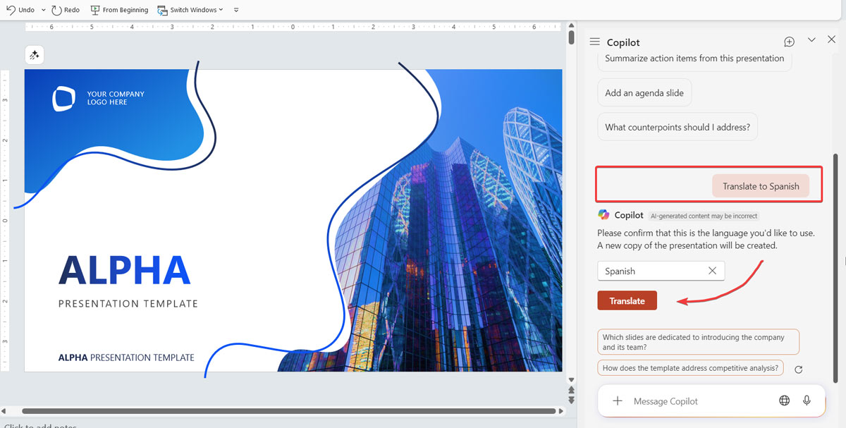Open the Undo history dropdown arrow
The height and width of the screenshot is (428, 846).
coord(43,10)
